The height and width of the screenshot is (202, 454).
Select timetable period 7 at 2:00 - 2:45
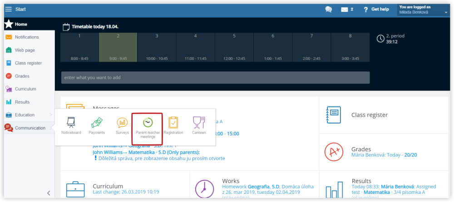311,47
